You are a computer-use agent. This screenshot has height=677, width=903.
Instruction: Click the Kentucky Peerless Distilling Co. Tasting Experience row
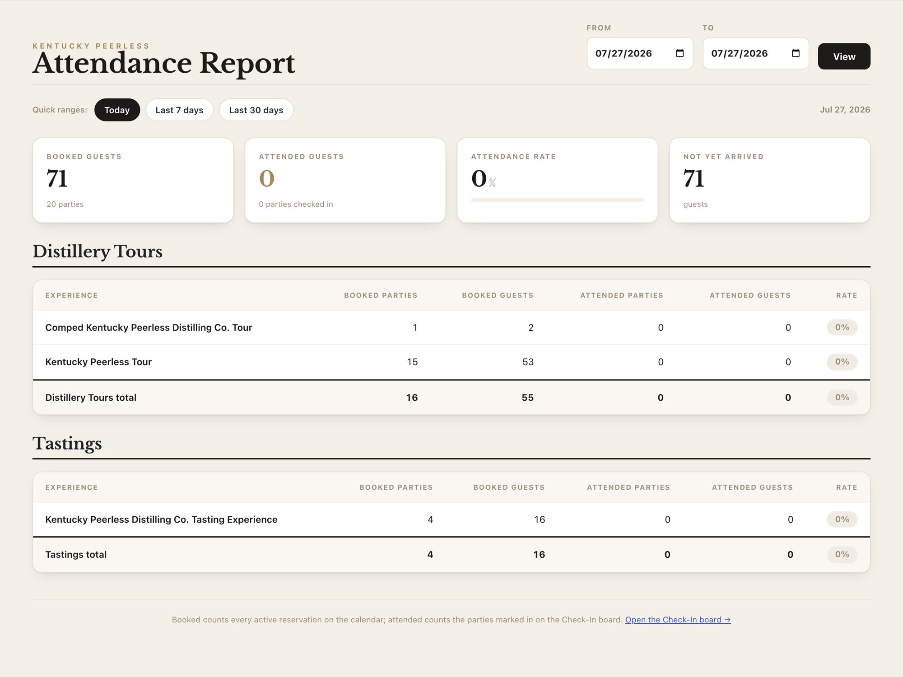pos(451,519)
